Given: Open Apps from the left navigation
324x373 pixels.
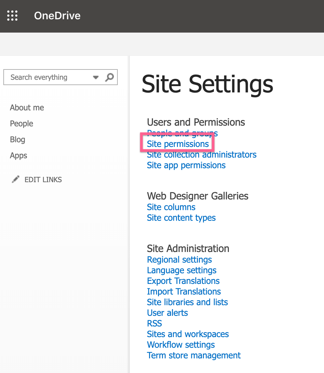Looking at the screenshot, I should click(19, 156).
